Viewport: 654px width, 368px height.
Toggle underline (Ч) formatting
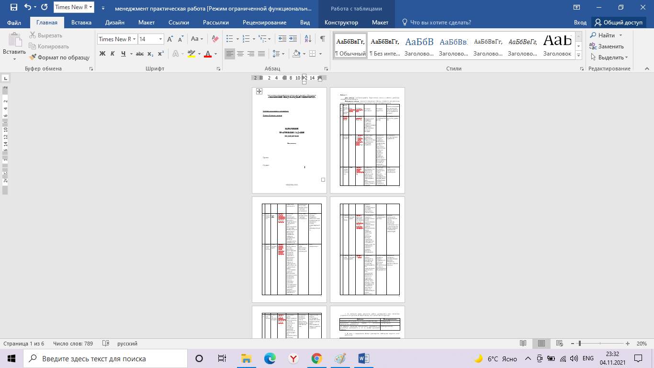[x=123, y=54]
